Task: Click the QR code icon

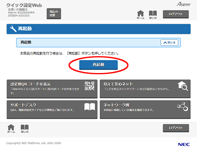Action: click(89, 86)
